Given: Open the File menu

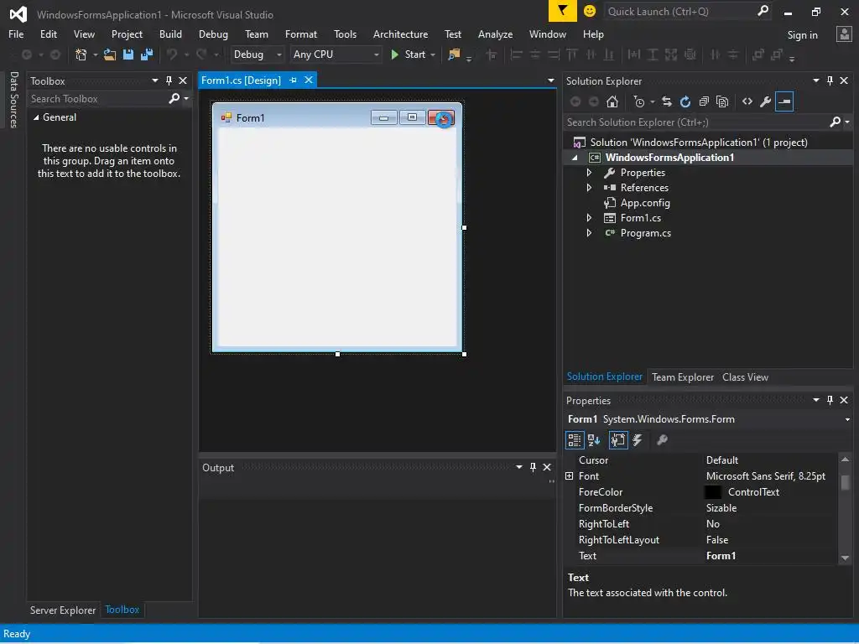Looking at the screenshot, I should tap(16, 34).
